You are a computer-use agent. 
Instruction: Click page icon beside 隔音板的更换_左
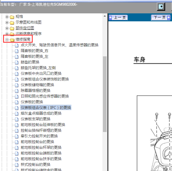pyautogui.click(x=17, y=57)
